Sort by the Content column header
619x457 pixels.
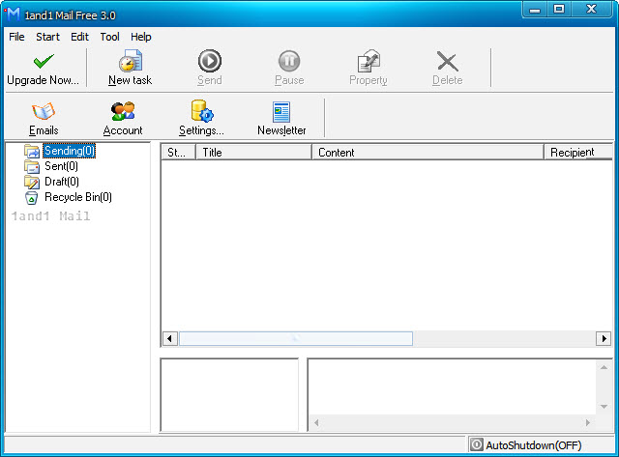tap(427, 153)
